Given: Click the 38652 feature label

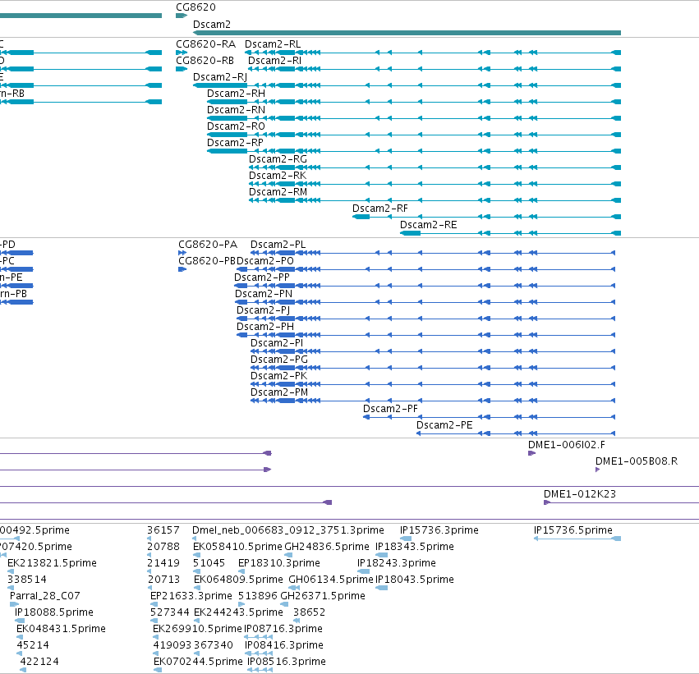Looking at the screenshot, I should (309, 612).
